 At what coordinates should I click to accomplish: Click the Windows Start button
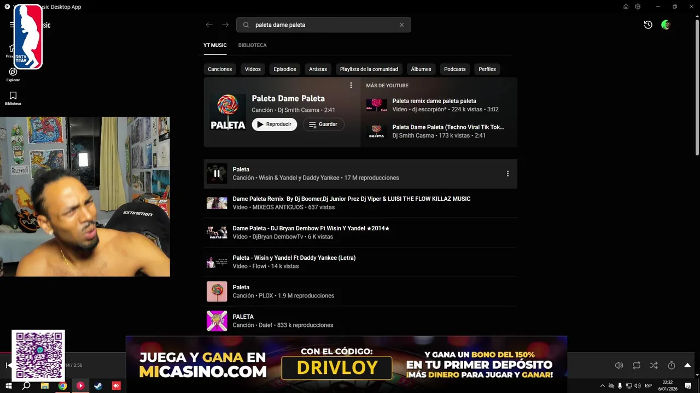click(8, 386)
